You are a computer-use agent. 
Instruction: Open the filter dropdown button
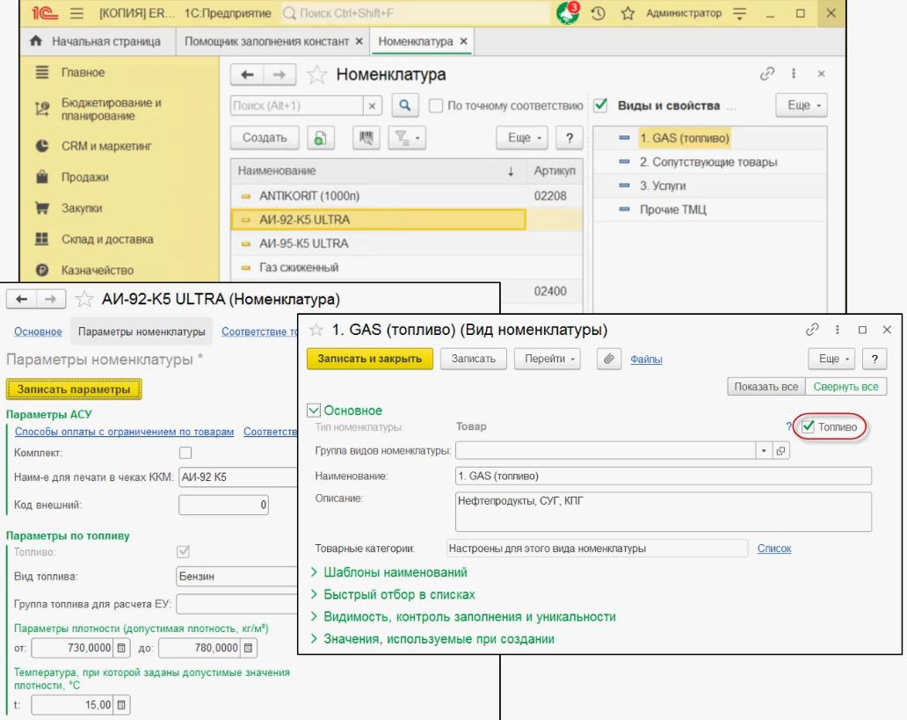click(x=407, y=138)
